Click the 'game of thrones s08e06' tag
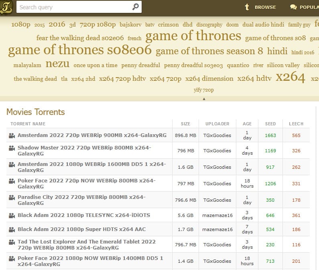Image resolution: width=319 pixels, height=270 pixels. click(80, 50)
